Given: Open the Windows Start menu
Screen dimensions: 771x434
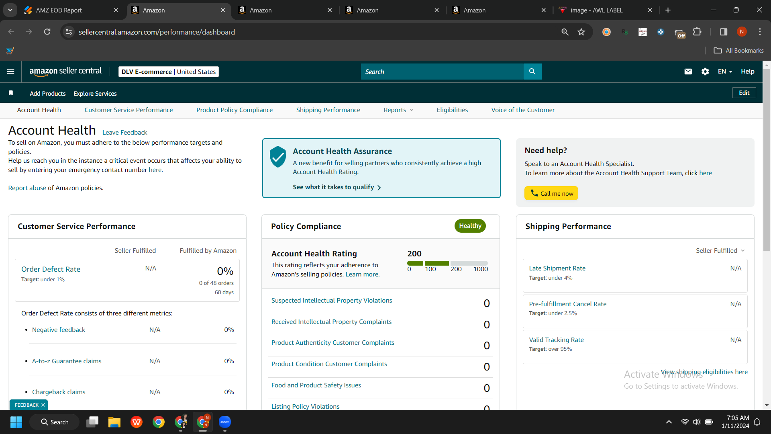Looking at the screenshot, I should tap(16, 422).
